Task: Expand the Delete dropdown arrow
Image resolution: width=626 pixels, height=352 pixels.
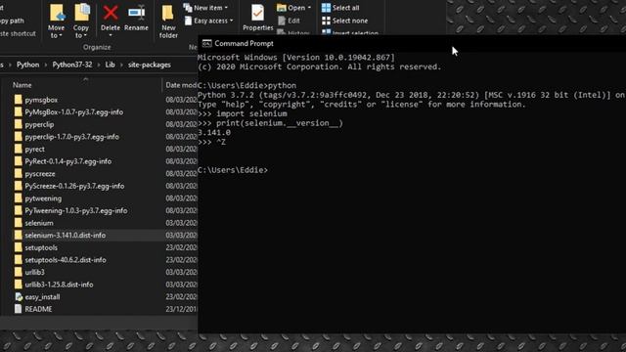Action: (111, 35)
